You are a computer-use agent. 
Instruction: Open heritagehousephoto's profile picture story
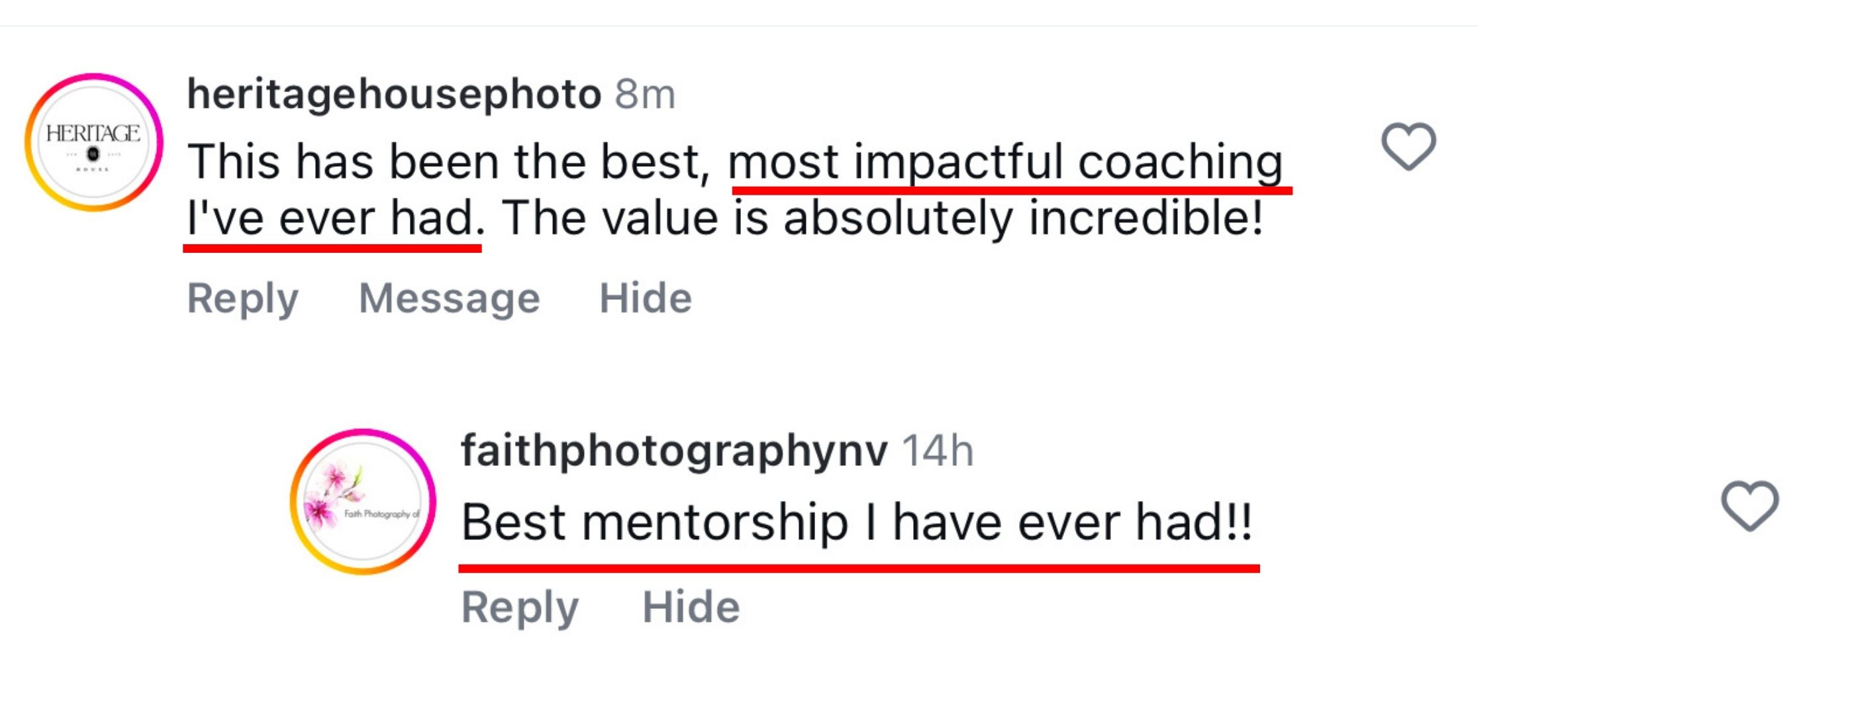tap(93, 142)
